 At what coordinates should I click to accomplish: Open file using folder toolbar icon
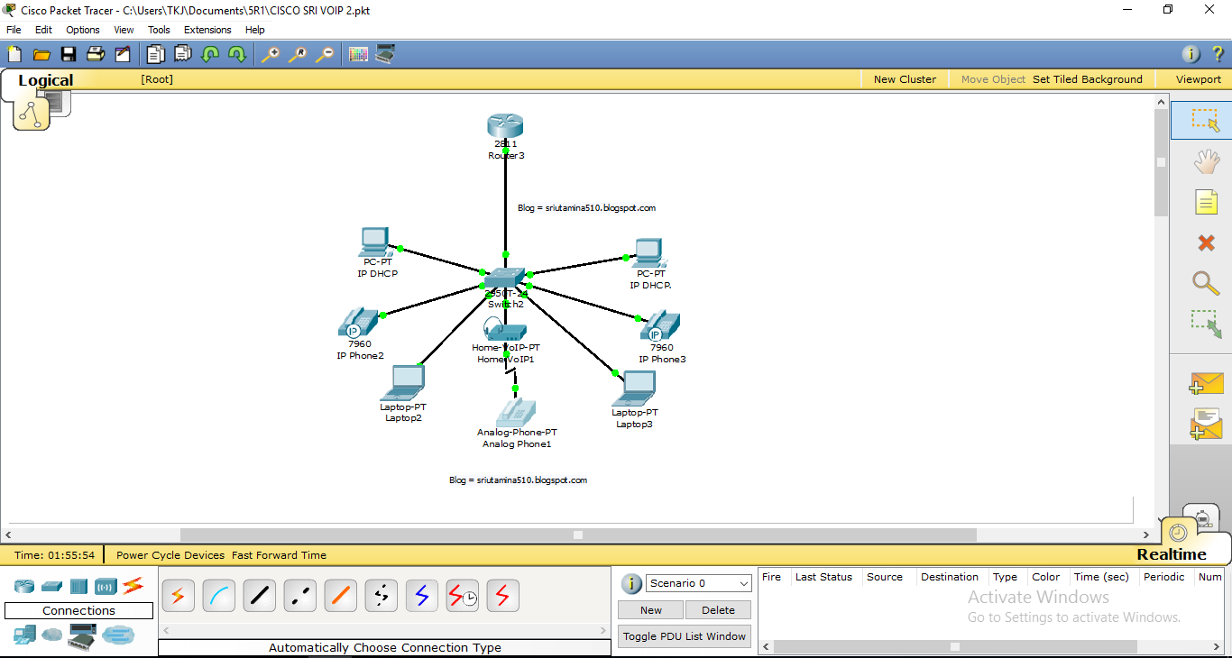point(41,54)
